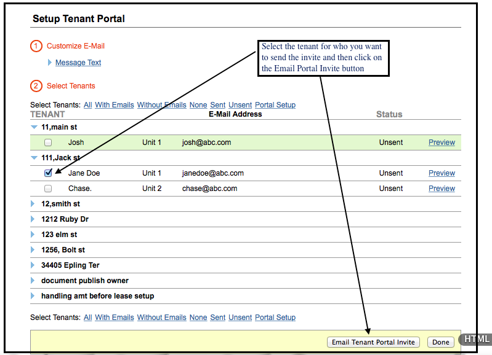Image resolution: width=492 pixels, height=355 pixels.
Task: Check the Josh tenant checkbox
Action: pyautogui.click(x=48, y=142)
